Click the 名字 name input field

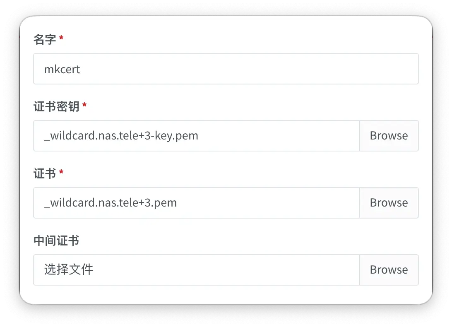coord(226,69)
